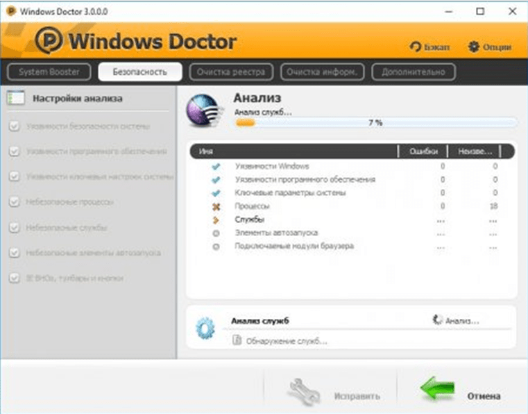Open the Дополнительно tab
Screen dimensions: 528x414
[414, 72]
